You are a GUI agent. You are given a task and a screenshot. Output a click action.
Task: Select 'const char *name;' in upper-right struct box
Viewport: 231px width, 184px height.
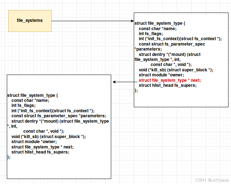[157, 29]
